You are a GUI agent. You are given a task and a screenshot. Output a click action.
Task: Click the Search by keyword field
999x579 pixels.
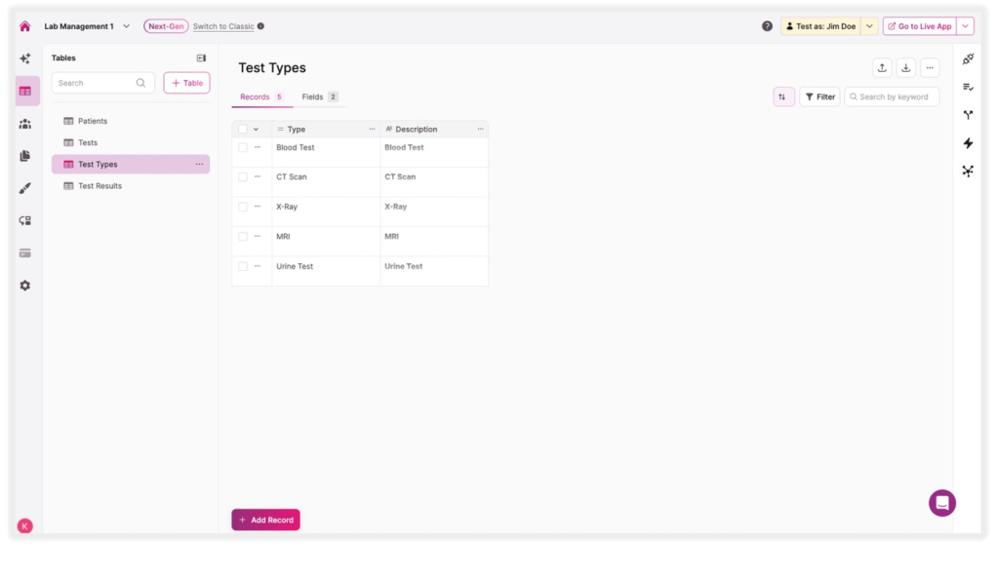[x=892, y=96]
